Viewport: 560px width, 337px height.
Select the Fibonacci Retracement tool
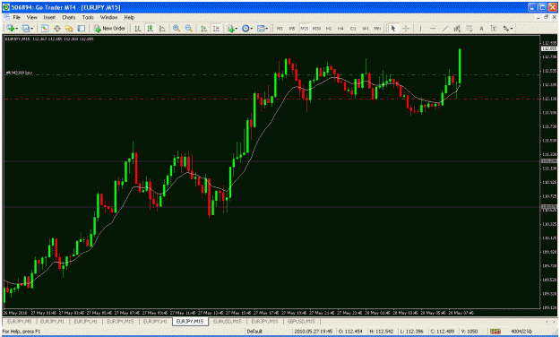[x=470, y=28]
